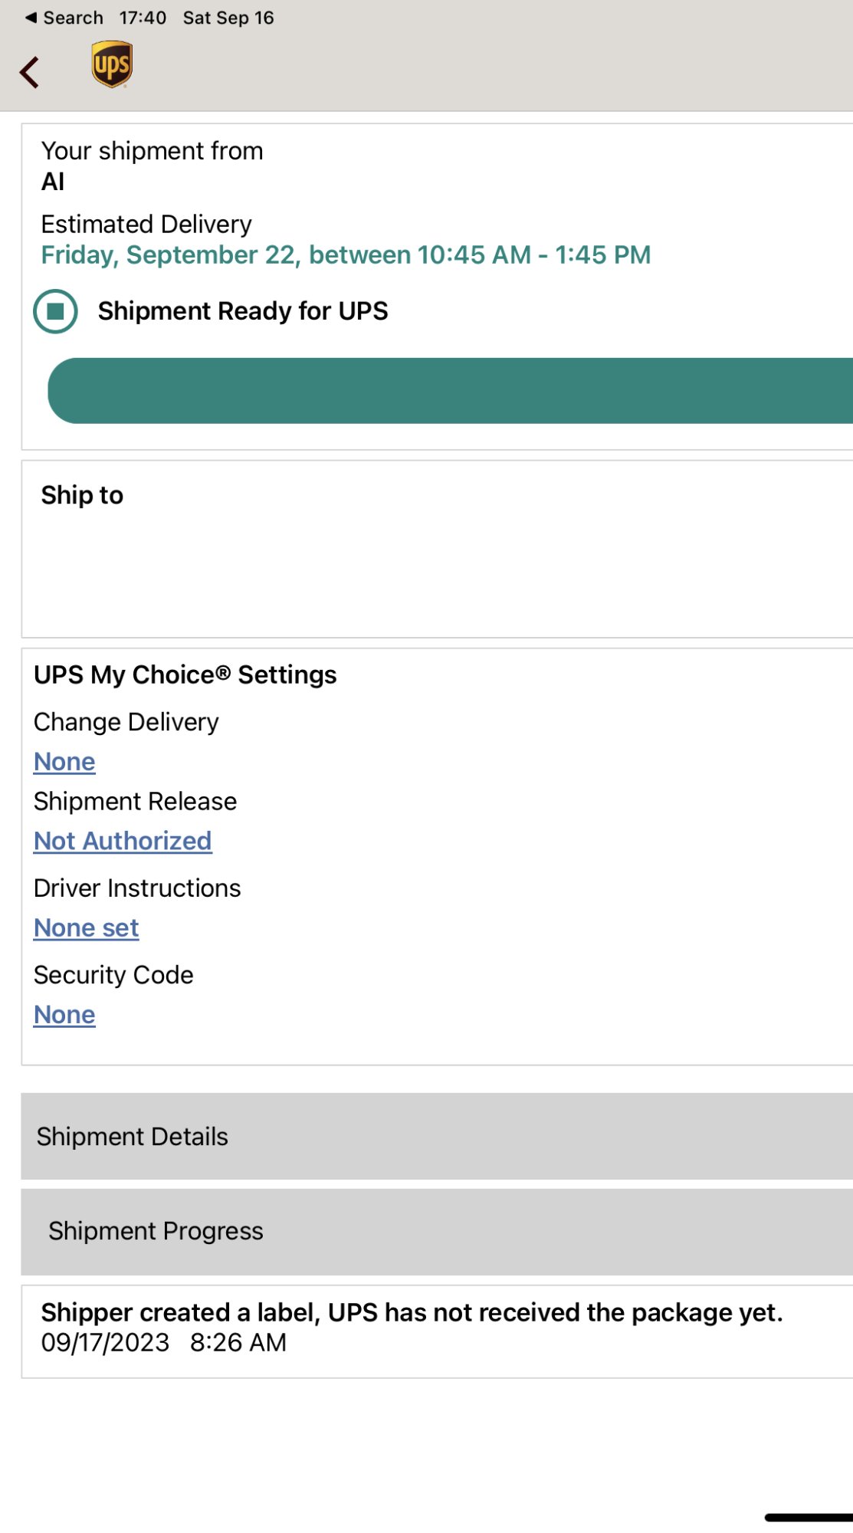The height and width of the screenshot is (1533, 853).
Task: Expand the Shipment Progress section
Action: tap(437, 1231)
